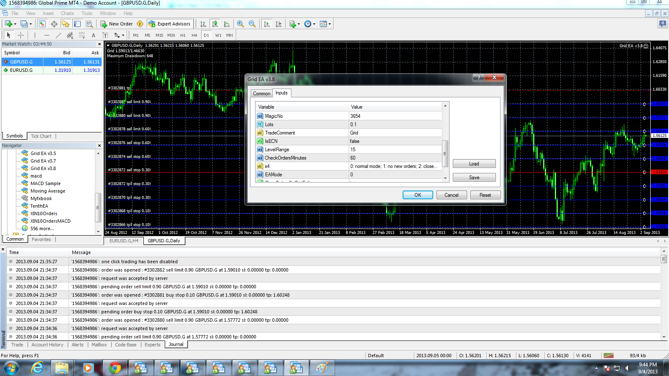The height and width of the screenshot is (376, 669).
Task: Click the New Order toolbar button
Action: pyautogui.click(x=117, y=24)
